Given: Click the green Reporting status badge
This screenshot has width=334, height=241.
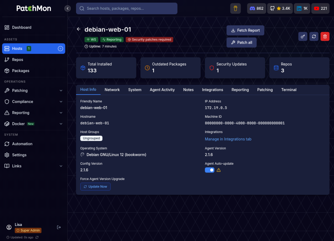Looking at the screenshot, I should tap(112, 39).
